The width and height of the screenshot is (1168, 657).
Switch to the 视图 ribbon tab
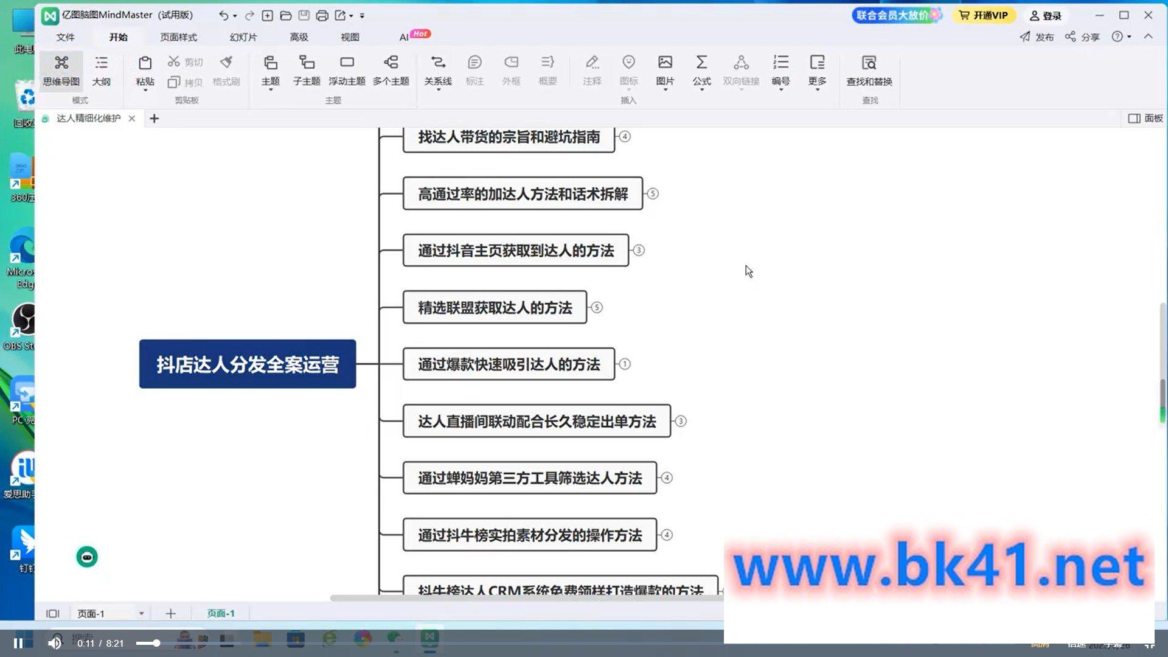pos(350,37)
